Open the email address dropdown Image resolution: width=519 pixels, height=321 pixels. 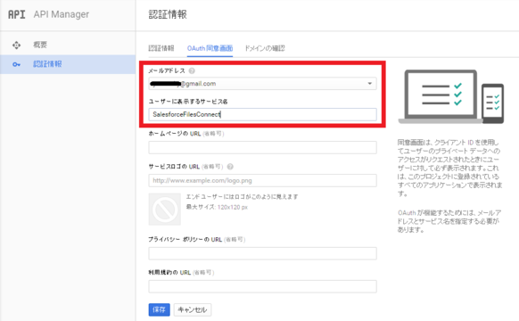262,84
